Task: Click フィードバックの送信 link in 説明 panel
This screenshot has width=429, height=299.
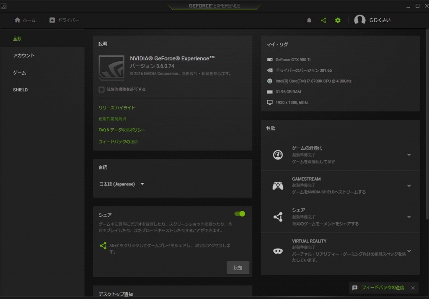Action: [118, 142]
